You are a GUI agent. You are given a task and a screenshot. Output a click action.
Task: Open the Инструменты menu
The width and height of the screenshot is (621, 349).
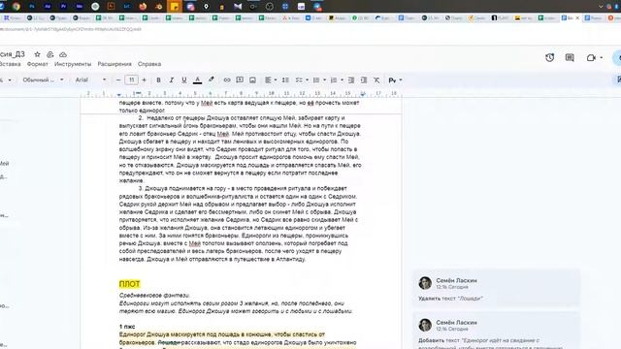click(x=73, y=64)
